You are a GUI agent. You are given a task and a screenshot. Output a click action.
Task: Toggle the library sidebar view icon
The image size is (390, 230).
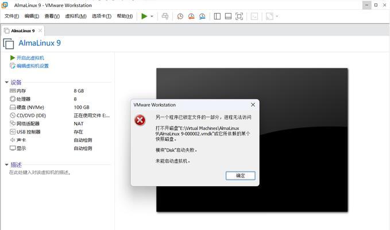(217, 16)
